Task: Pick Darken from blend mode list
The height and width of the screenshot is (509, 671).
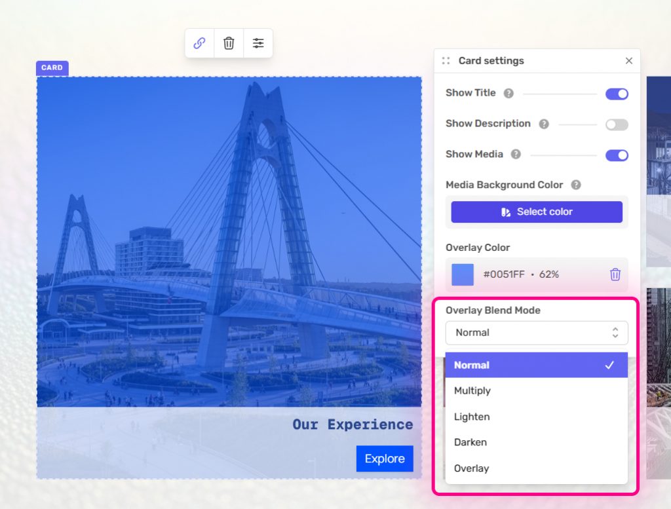Action: (x=470, y=442)
